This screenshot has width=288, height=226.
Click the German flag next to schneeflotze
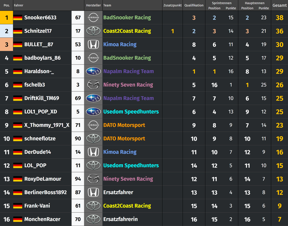tap(18, 138)
